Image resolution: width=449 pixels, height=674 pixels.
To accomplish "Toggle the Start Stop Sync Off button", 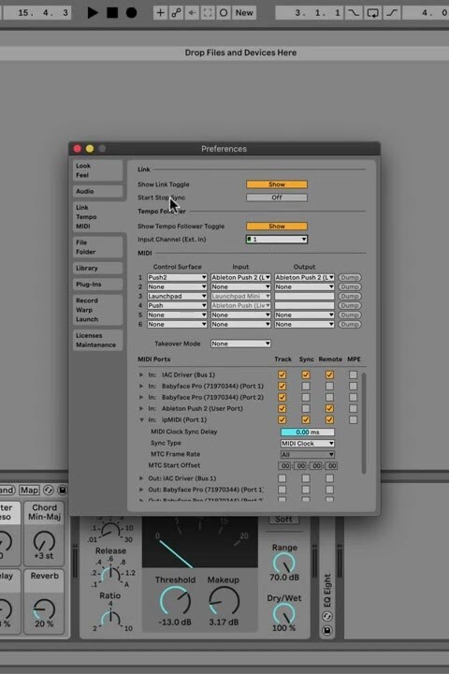I will coord(277,198).
